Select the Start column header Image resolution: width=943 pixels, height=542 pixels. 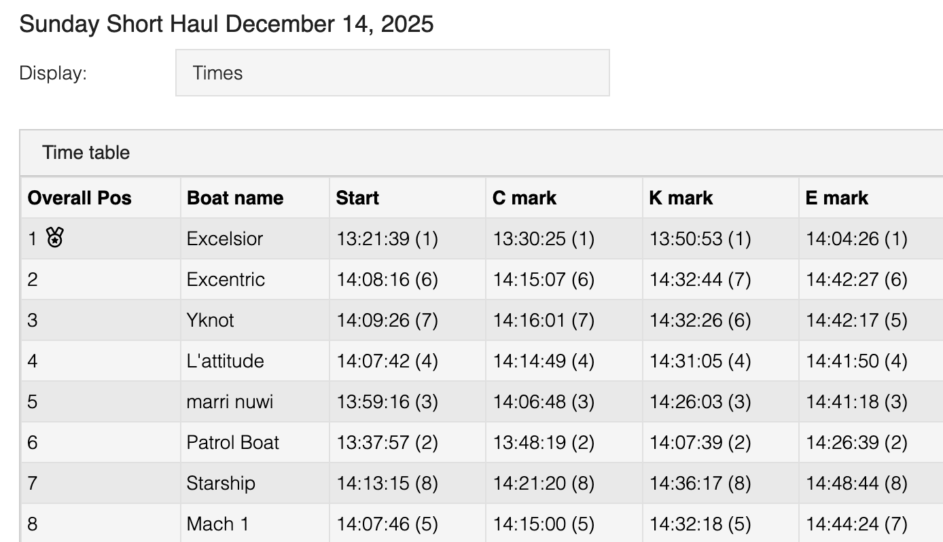point(357,198)
